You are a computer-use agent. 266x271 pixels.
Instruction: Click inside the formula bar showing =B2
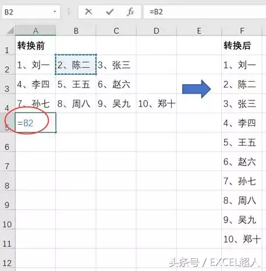204,12
